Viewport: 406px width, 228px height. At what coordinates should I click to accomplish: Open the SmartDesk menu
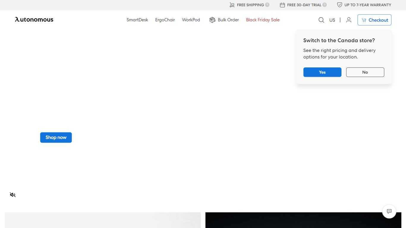point(137,20)
